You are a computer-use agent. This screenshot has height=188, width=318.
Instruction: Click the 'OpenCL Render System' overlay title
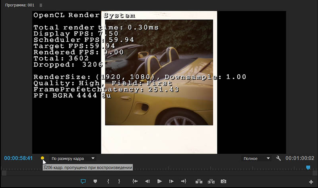click(x=84, y=15)
